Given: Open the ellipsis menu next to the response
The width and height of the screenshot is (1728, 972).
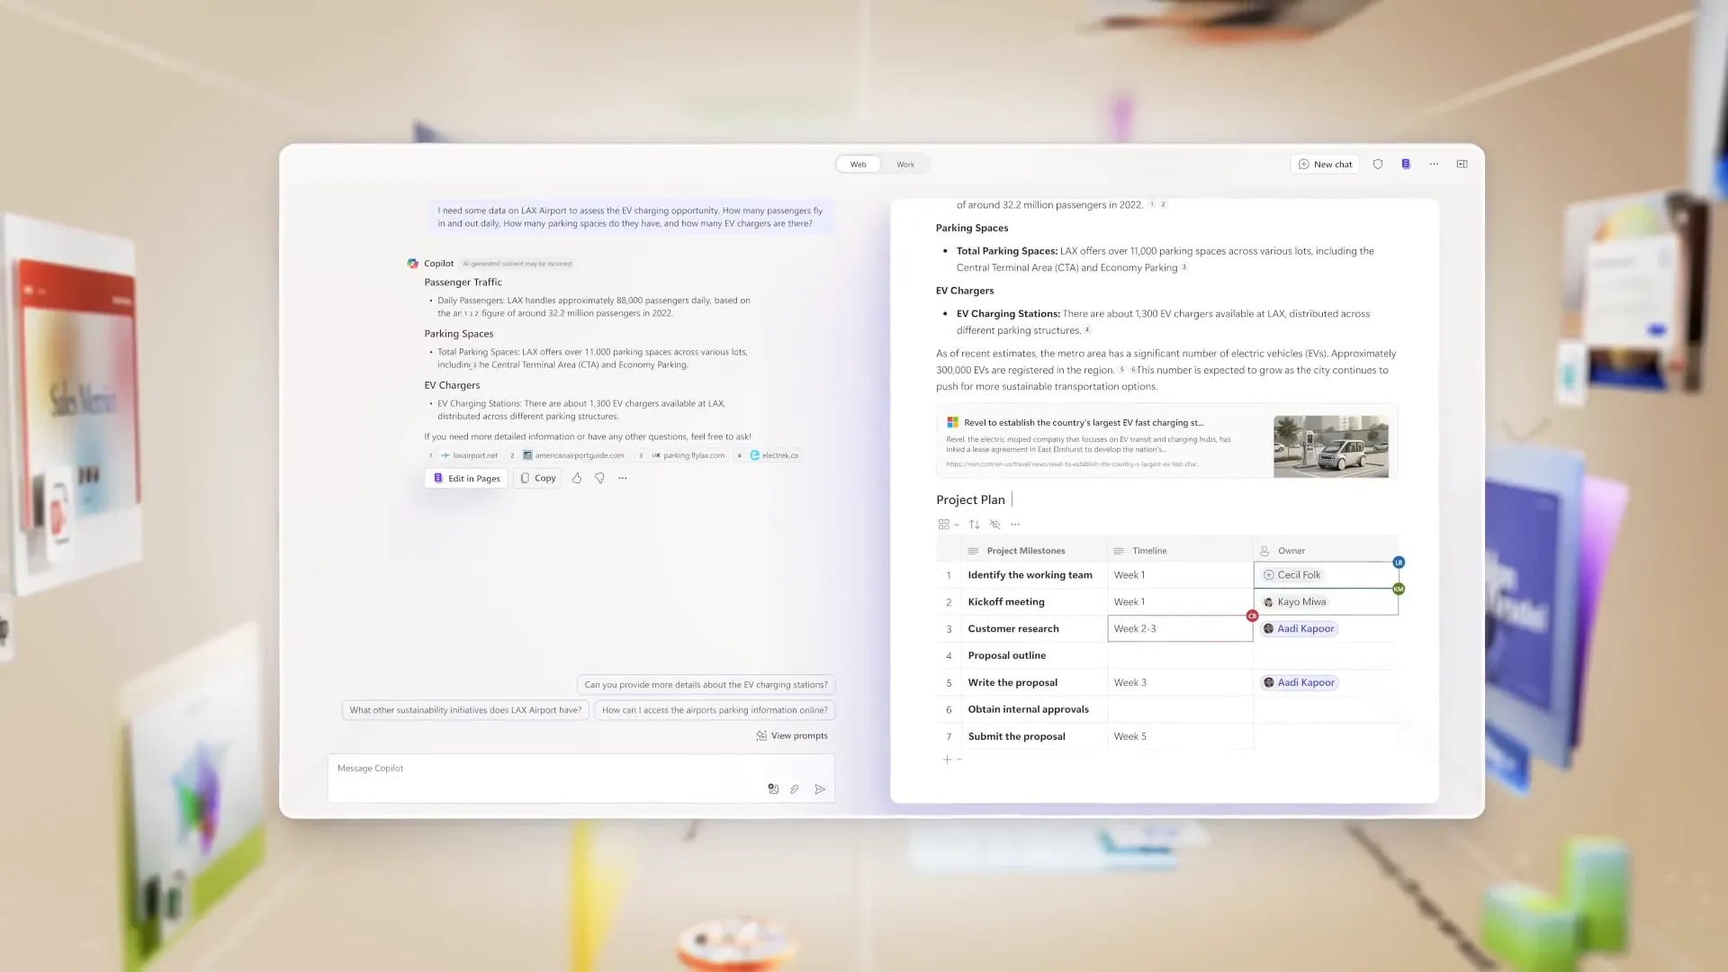Looking at the screenshot, I should 622,478.
